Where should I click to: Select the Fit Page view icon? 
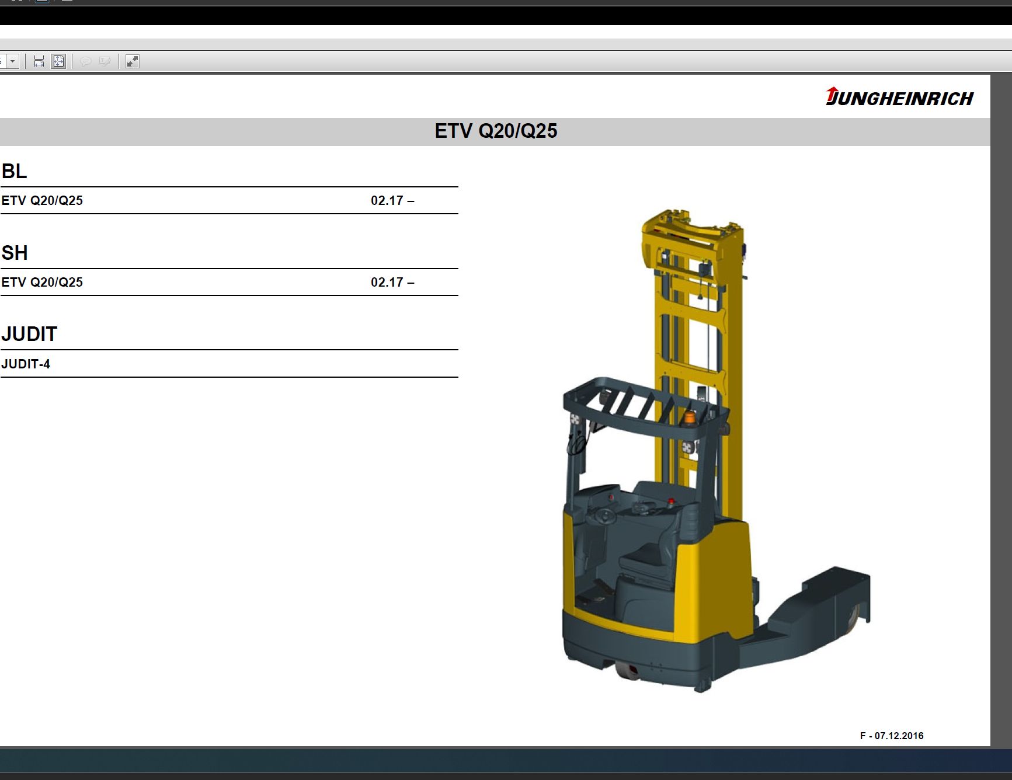point(58,60)
